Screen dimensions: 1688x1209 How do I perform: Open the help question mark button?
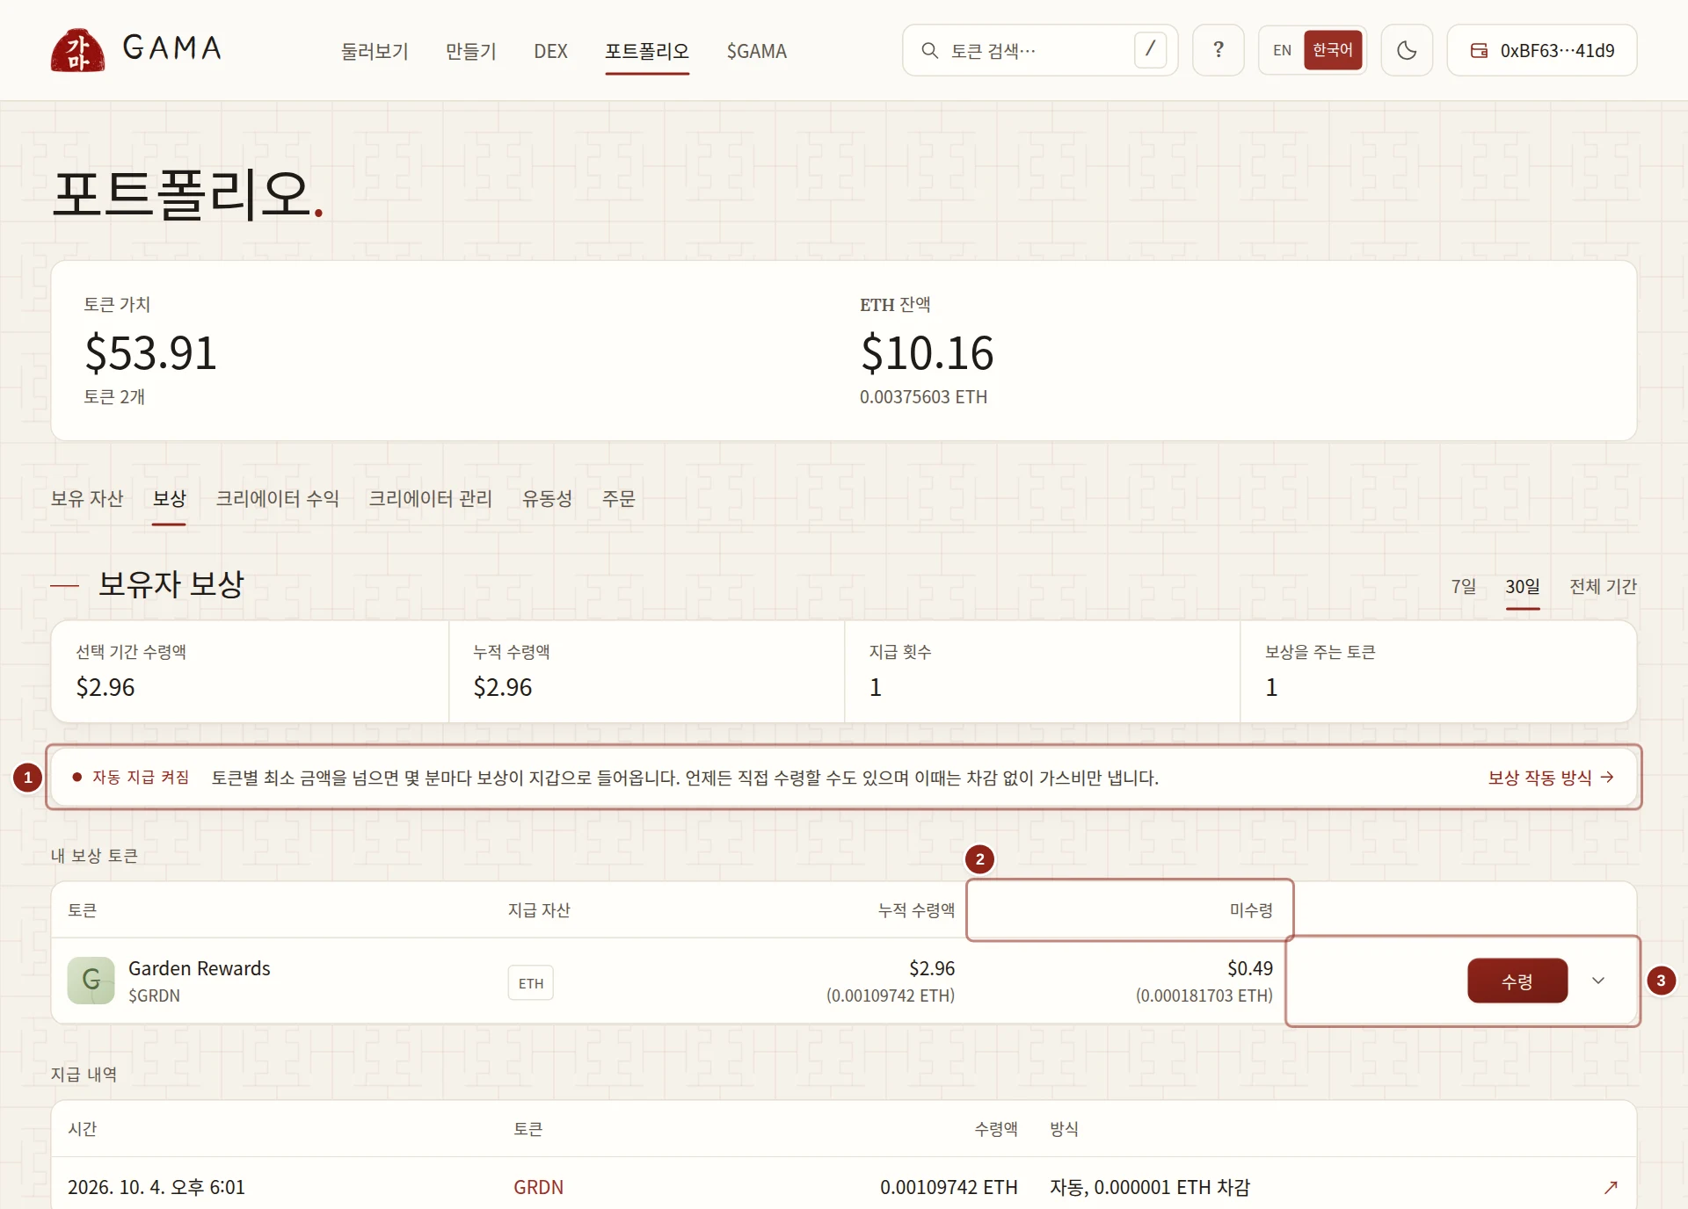coord(1218,50)
